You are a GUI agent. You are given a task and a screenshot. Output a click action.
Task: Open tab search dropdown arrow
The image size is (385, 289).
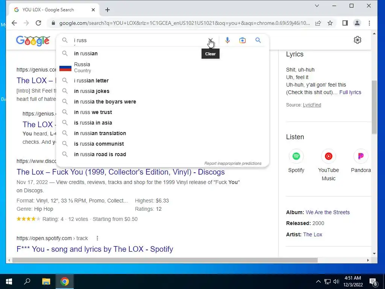(x=317, y=6)
